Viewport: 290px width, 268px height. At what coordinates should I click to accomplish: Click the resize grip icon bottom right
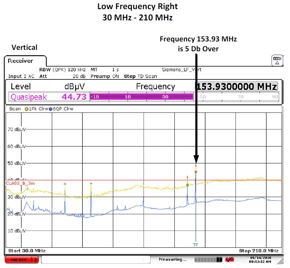(281, 261)
